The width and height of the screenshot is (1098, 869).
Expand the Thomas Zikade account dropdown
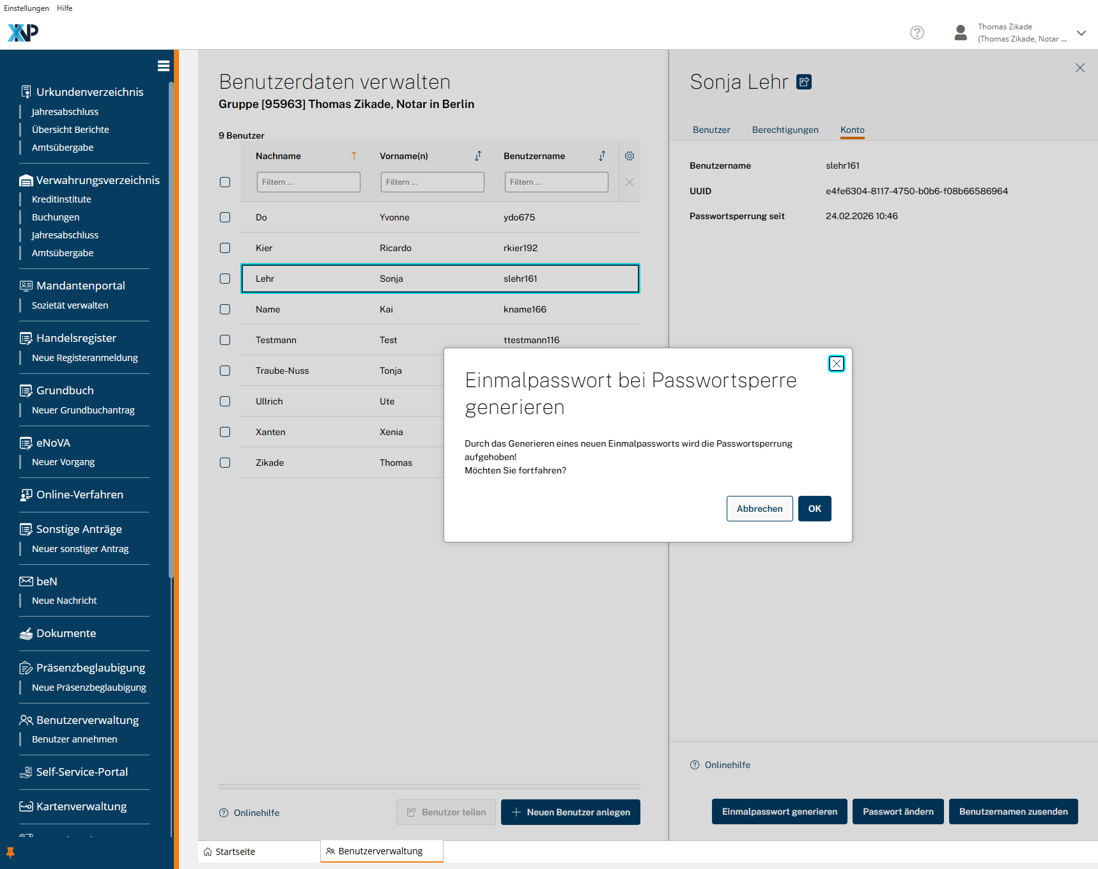coord(1081,33)
